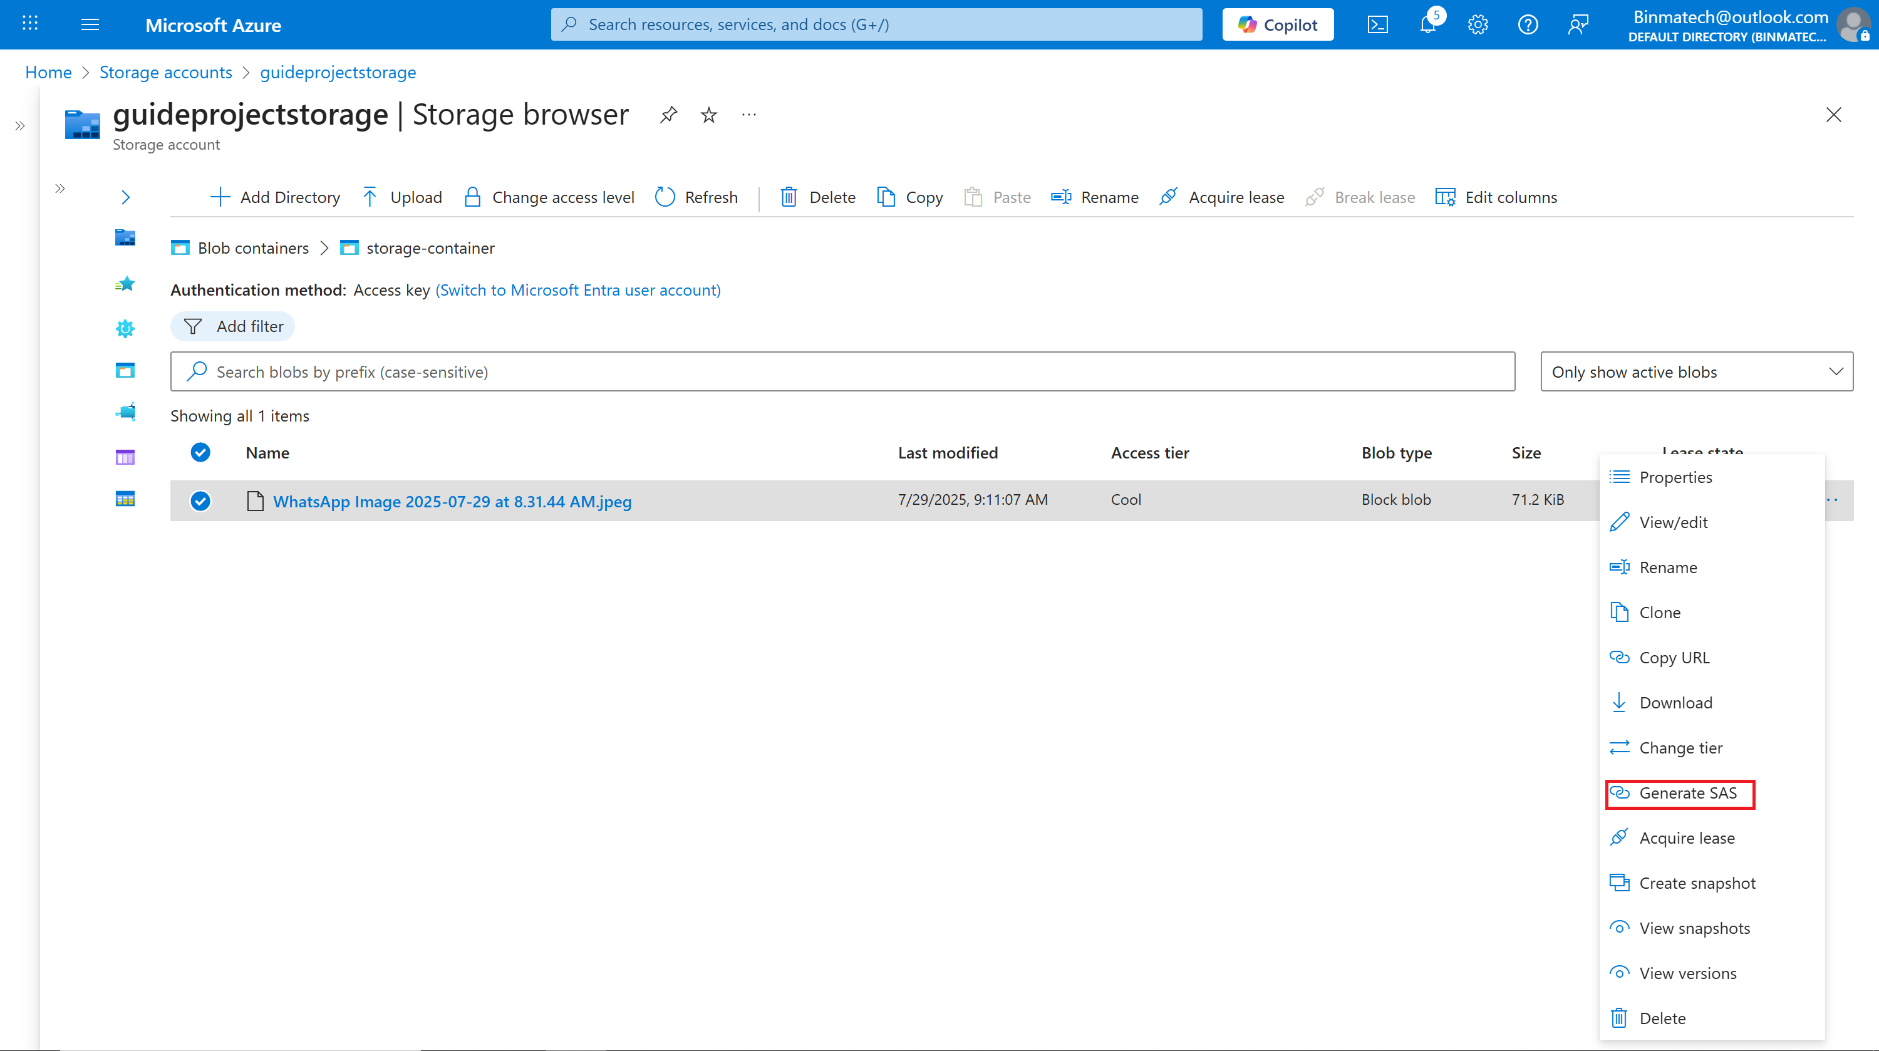Uncheck the select-all header checkbox
Image resolution: width=1879 pixels, height=1051 pixels.
(x=200, y=452)
